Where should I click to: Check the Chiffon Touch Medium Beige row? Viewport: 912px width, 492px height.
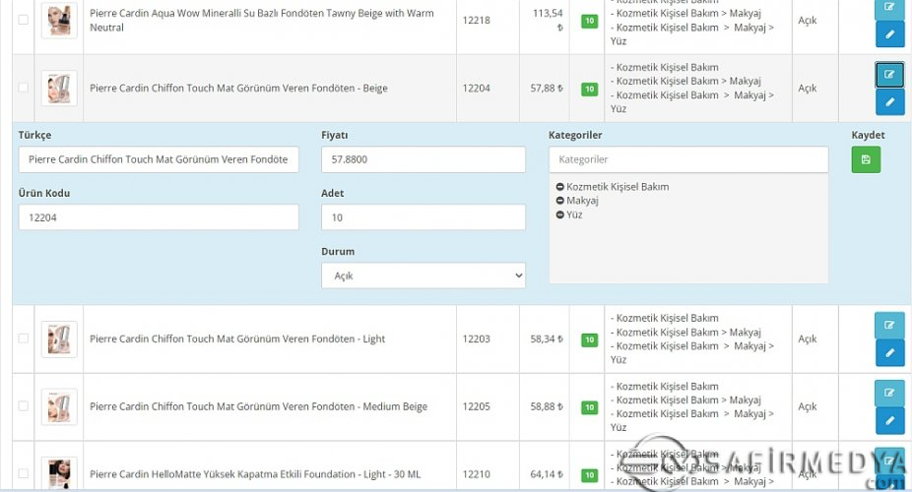point(24,406)
